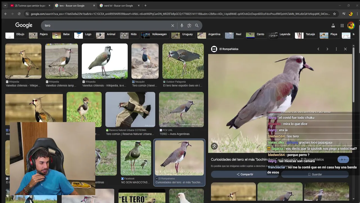Search by image with Google Lens
This screenshot has width=360, height=203.
(x=189, y=25)
